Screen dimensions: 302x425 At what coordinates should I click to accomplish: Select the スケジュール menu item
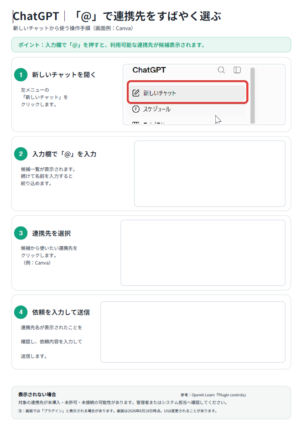pos(187,109)
